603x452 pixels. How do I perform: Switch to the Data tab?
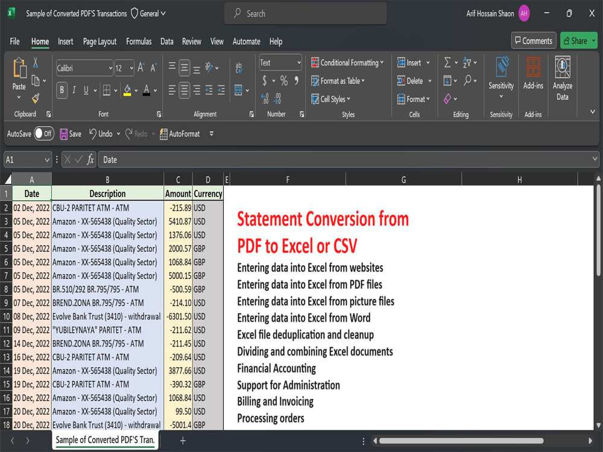[x=167, y=41]
